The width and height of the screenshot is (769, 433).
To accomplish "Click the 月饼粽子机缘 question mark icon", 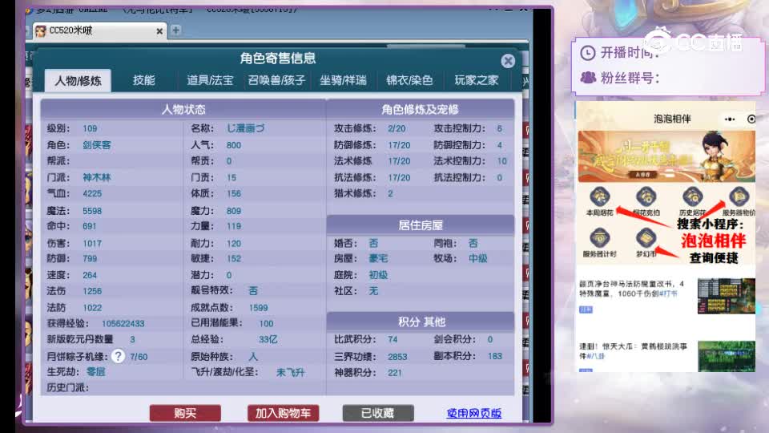I will (118, 356).
